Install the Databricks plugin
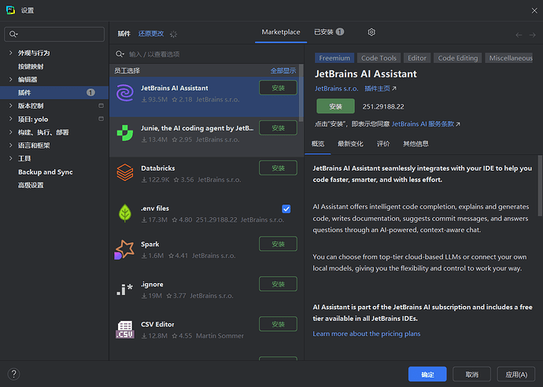This screenshot has width=543, height=387. (278, 168)
